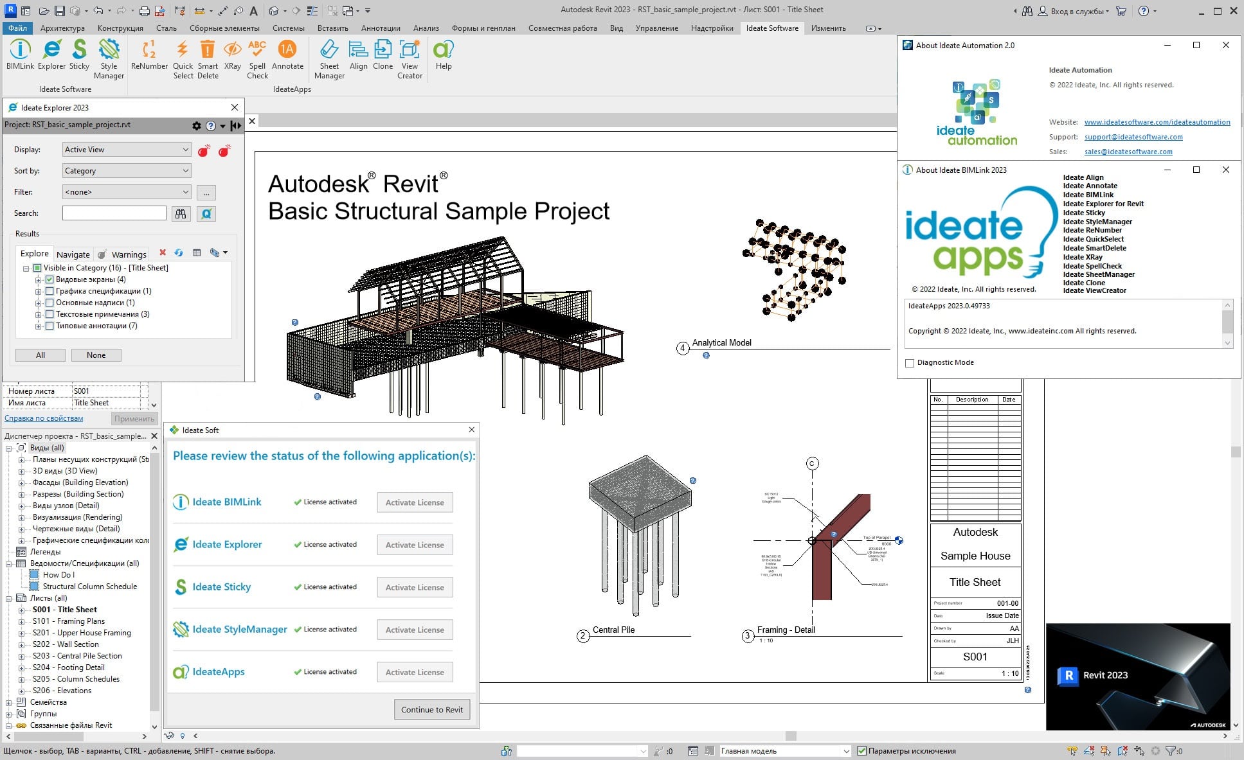Click the None button in Explorer
This screenshot has height=760, width=1244.
coord(96,355)
